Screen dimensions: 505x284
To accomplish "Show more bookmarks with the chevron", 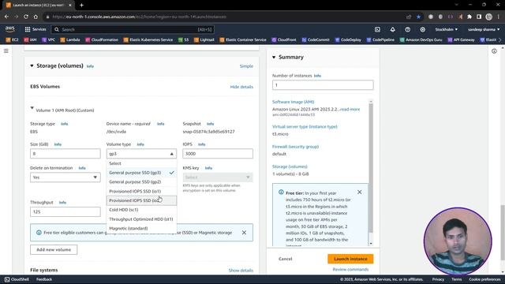I will coord(499,40).
